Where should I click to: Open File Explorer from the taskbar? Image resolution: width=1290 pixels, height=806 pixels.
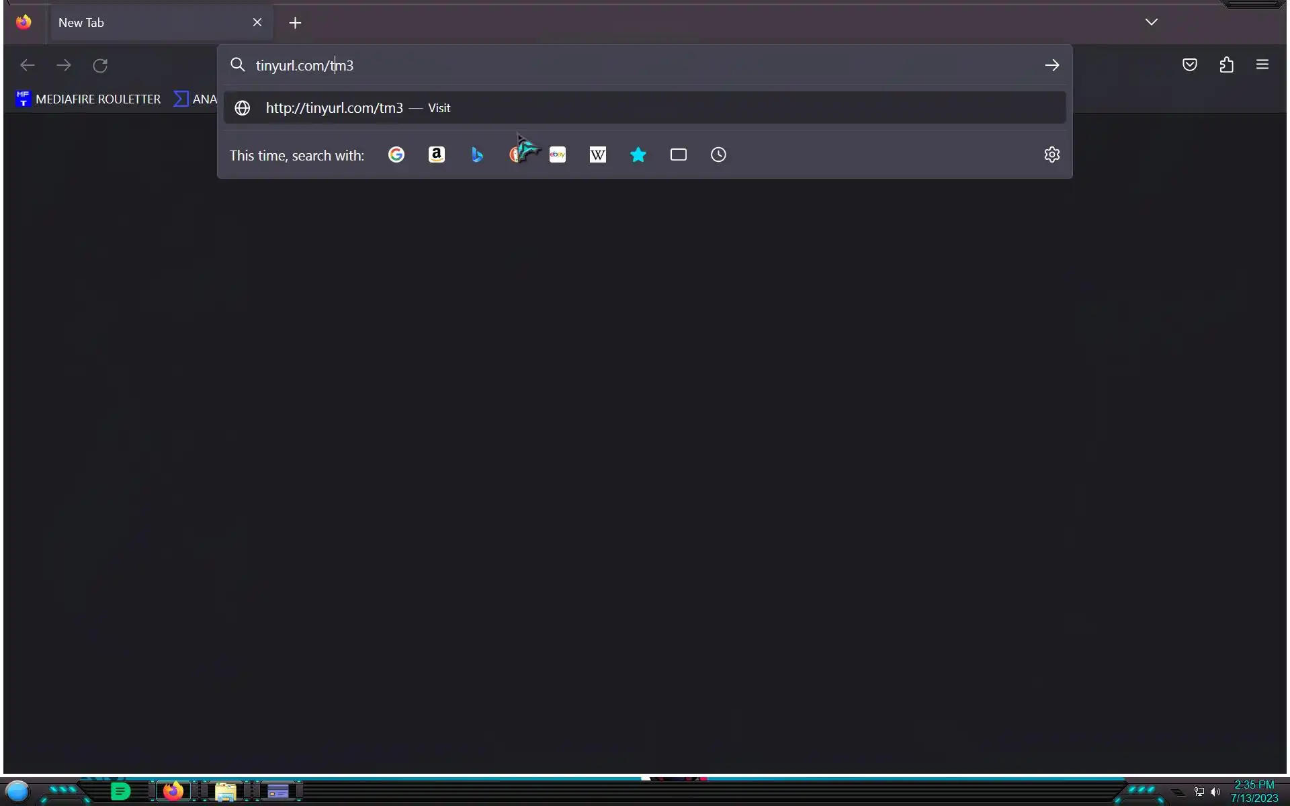click(226, 792)
